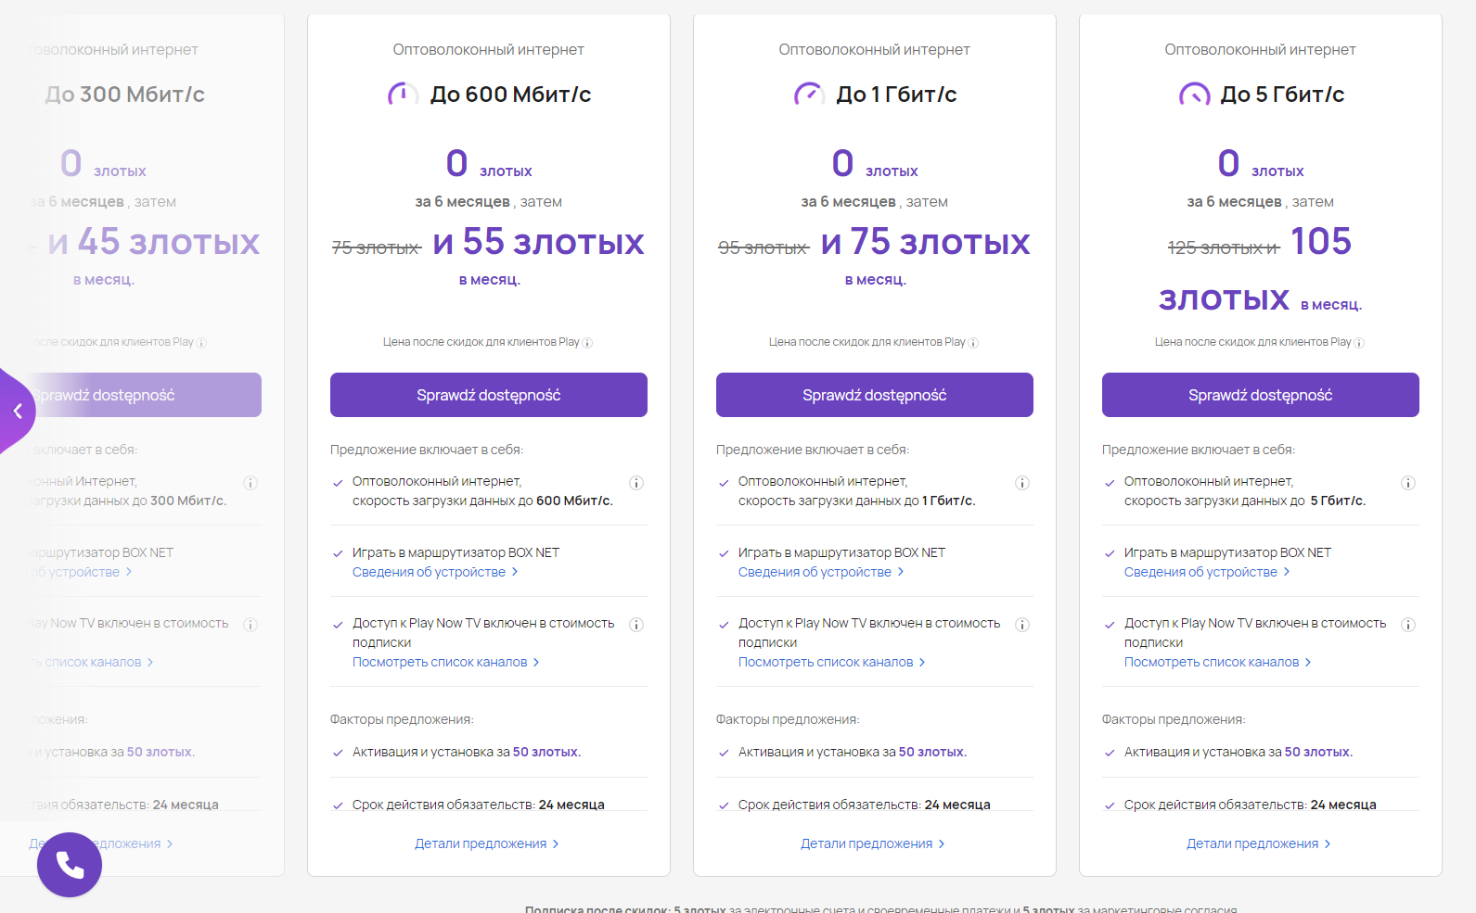Viewport: 1476px width, 913px height.
Task: Click Sprawdź dostępność for 600 Мбит/с plan
Action: tap(489, 395)
